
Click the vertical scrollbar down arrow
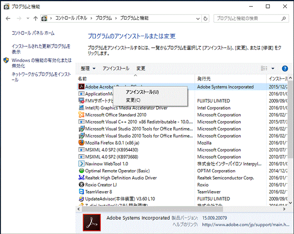click(290, 203)
